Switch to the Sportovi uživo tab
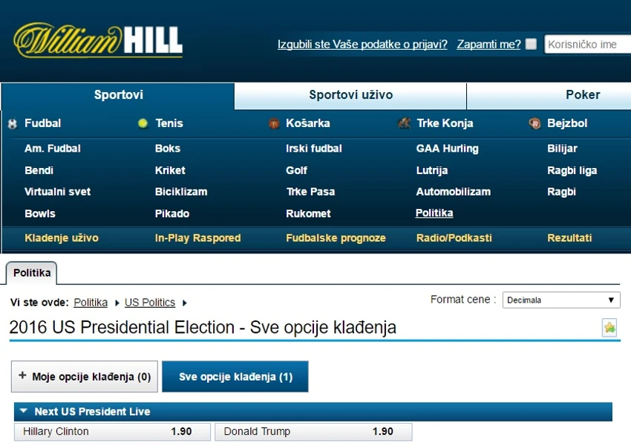The width and height of the screenshot is (631, 446). 350,95
